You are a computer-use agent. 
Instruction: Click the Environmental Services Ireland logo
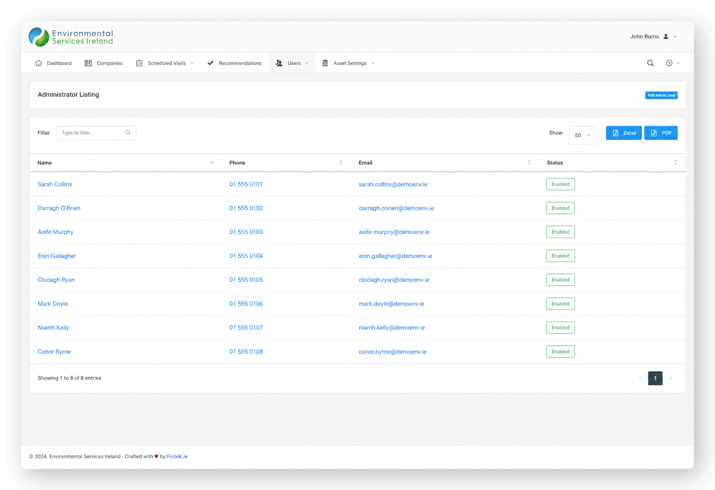point(71,37)
